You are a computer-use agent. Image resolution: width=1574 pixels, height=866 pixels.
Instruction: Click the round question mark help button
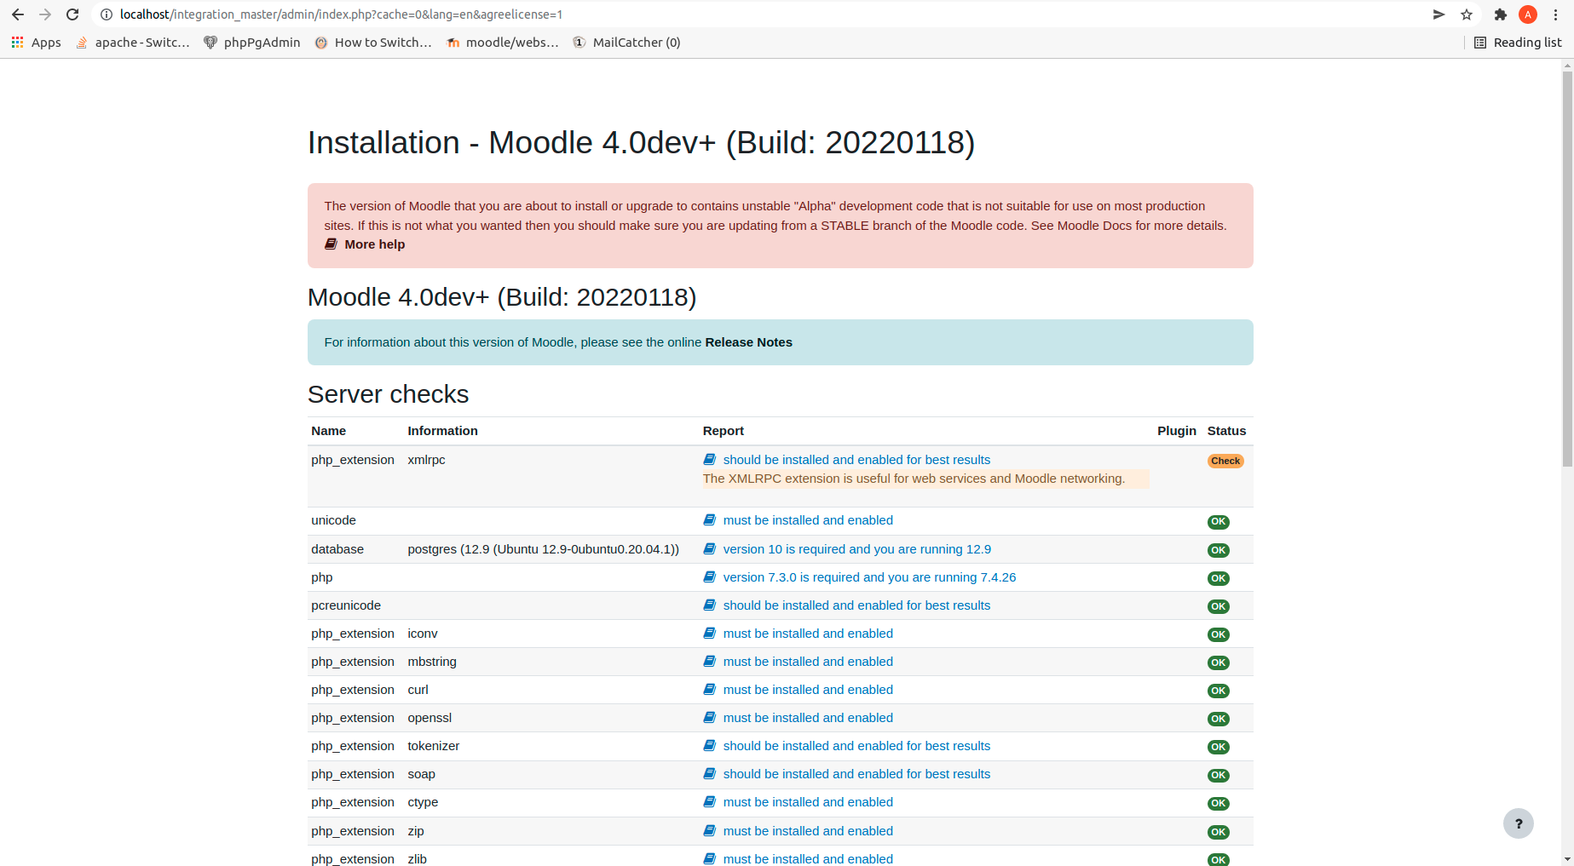pos(1518,823)
